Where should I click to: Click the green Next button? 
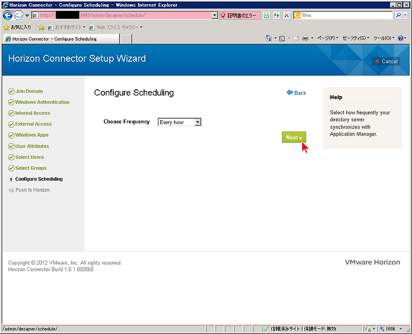coord(294,137)
